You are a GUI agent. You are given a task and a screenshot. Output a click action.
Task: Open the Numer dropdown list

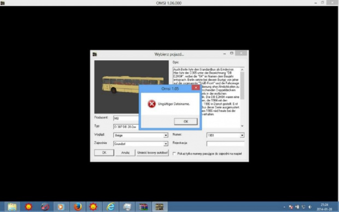242,135
